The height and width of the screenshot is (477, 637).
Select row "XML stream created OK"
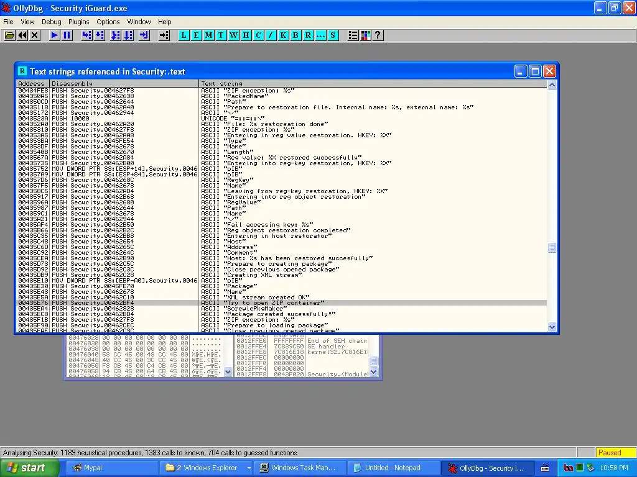click(x=282, y=298)
